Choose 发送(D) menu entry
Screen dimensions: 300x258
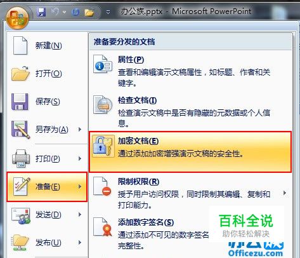48,215
